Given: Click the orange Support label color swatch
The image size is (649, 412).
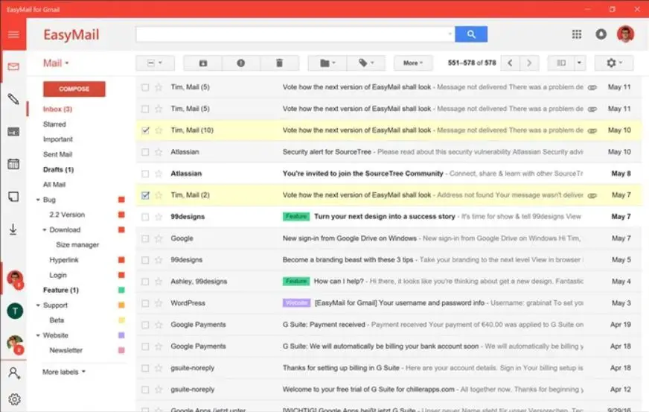Looking at the screenshot, I should click(x=121, y=305).
